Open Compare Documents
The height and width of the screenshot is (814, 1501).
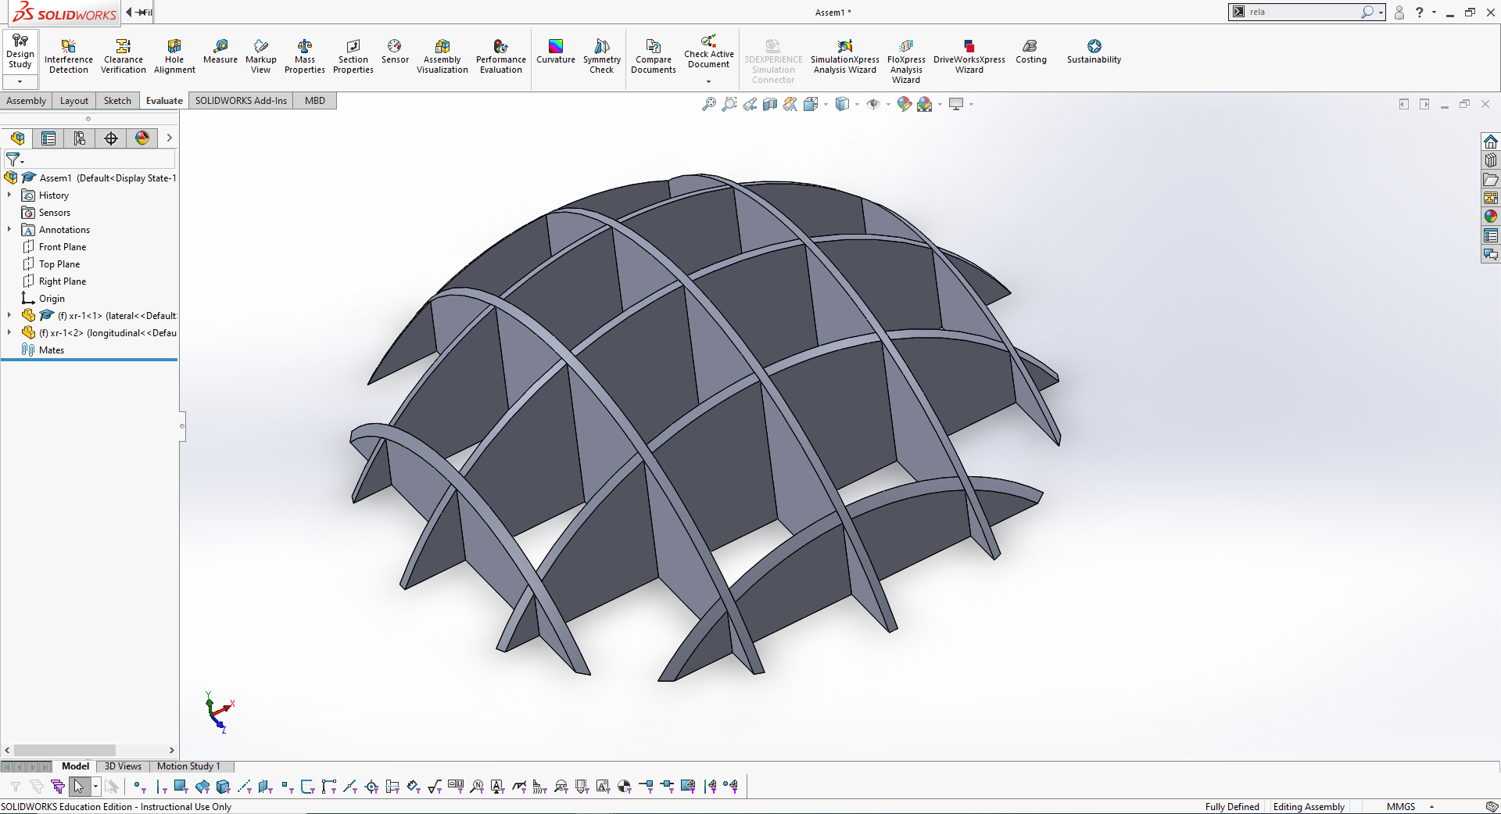[654, 56]
